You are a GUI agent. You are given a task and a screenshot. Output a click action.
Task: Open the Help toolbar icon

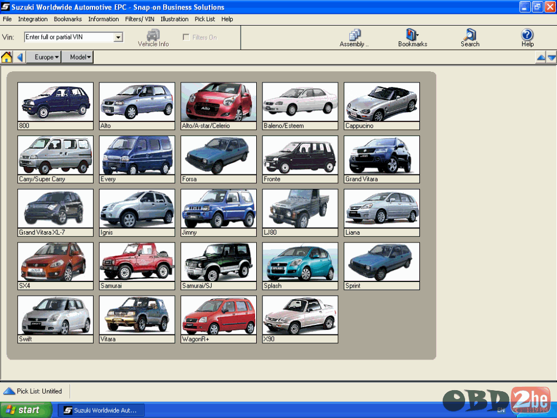(527, 38)
